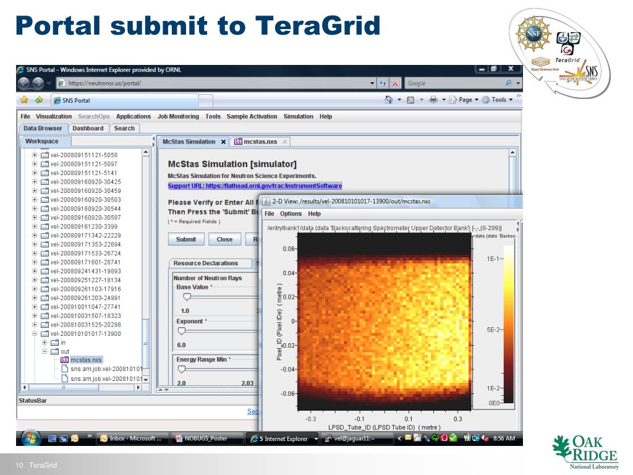Open Options menu in the 2-D View window

click(291, 213)
